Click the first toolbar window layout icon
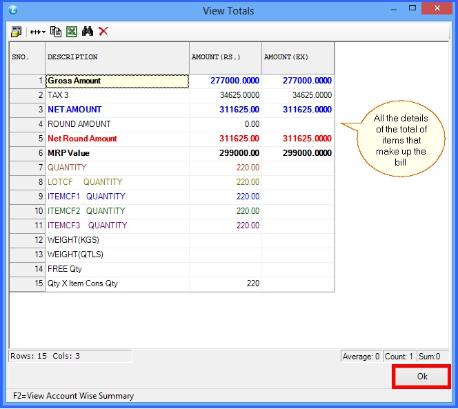 16,32
